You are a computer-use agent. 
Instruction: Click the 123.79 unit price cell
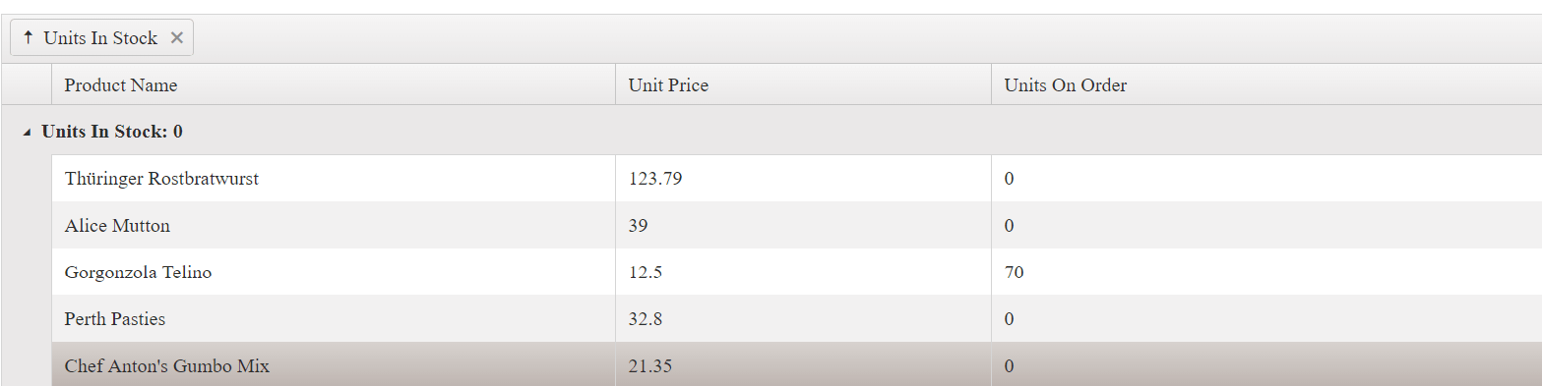[x=803, y=179]
